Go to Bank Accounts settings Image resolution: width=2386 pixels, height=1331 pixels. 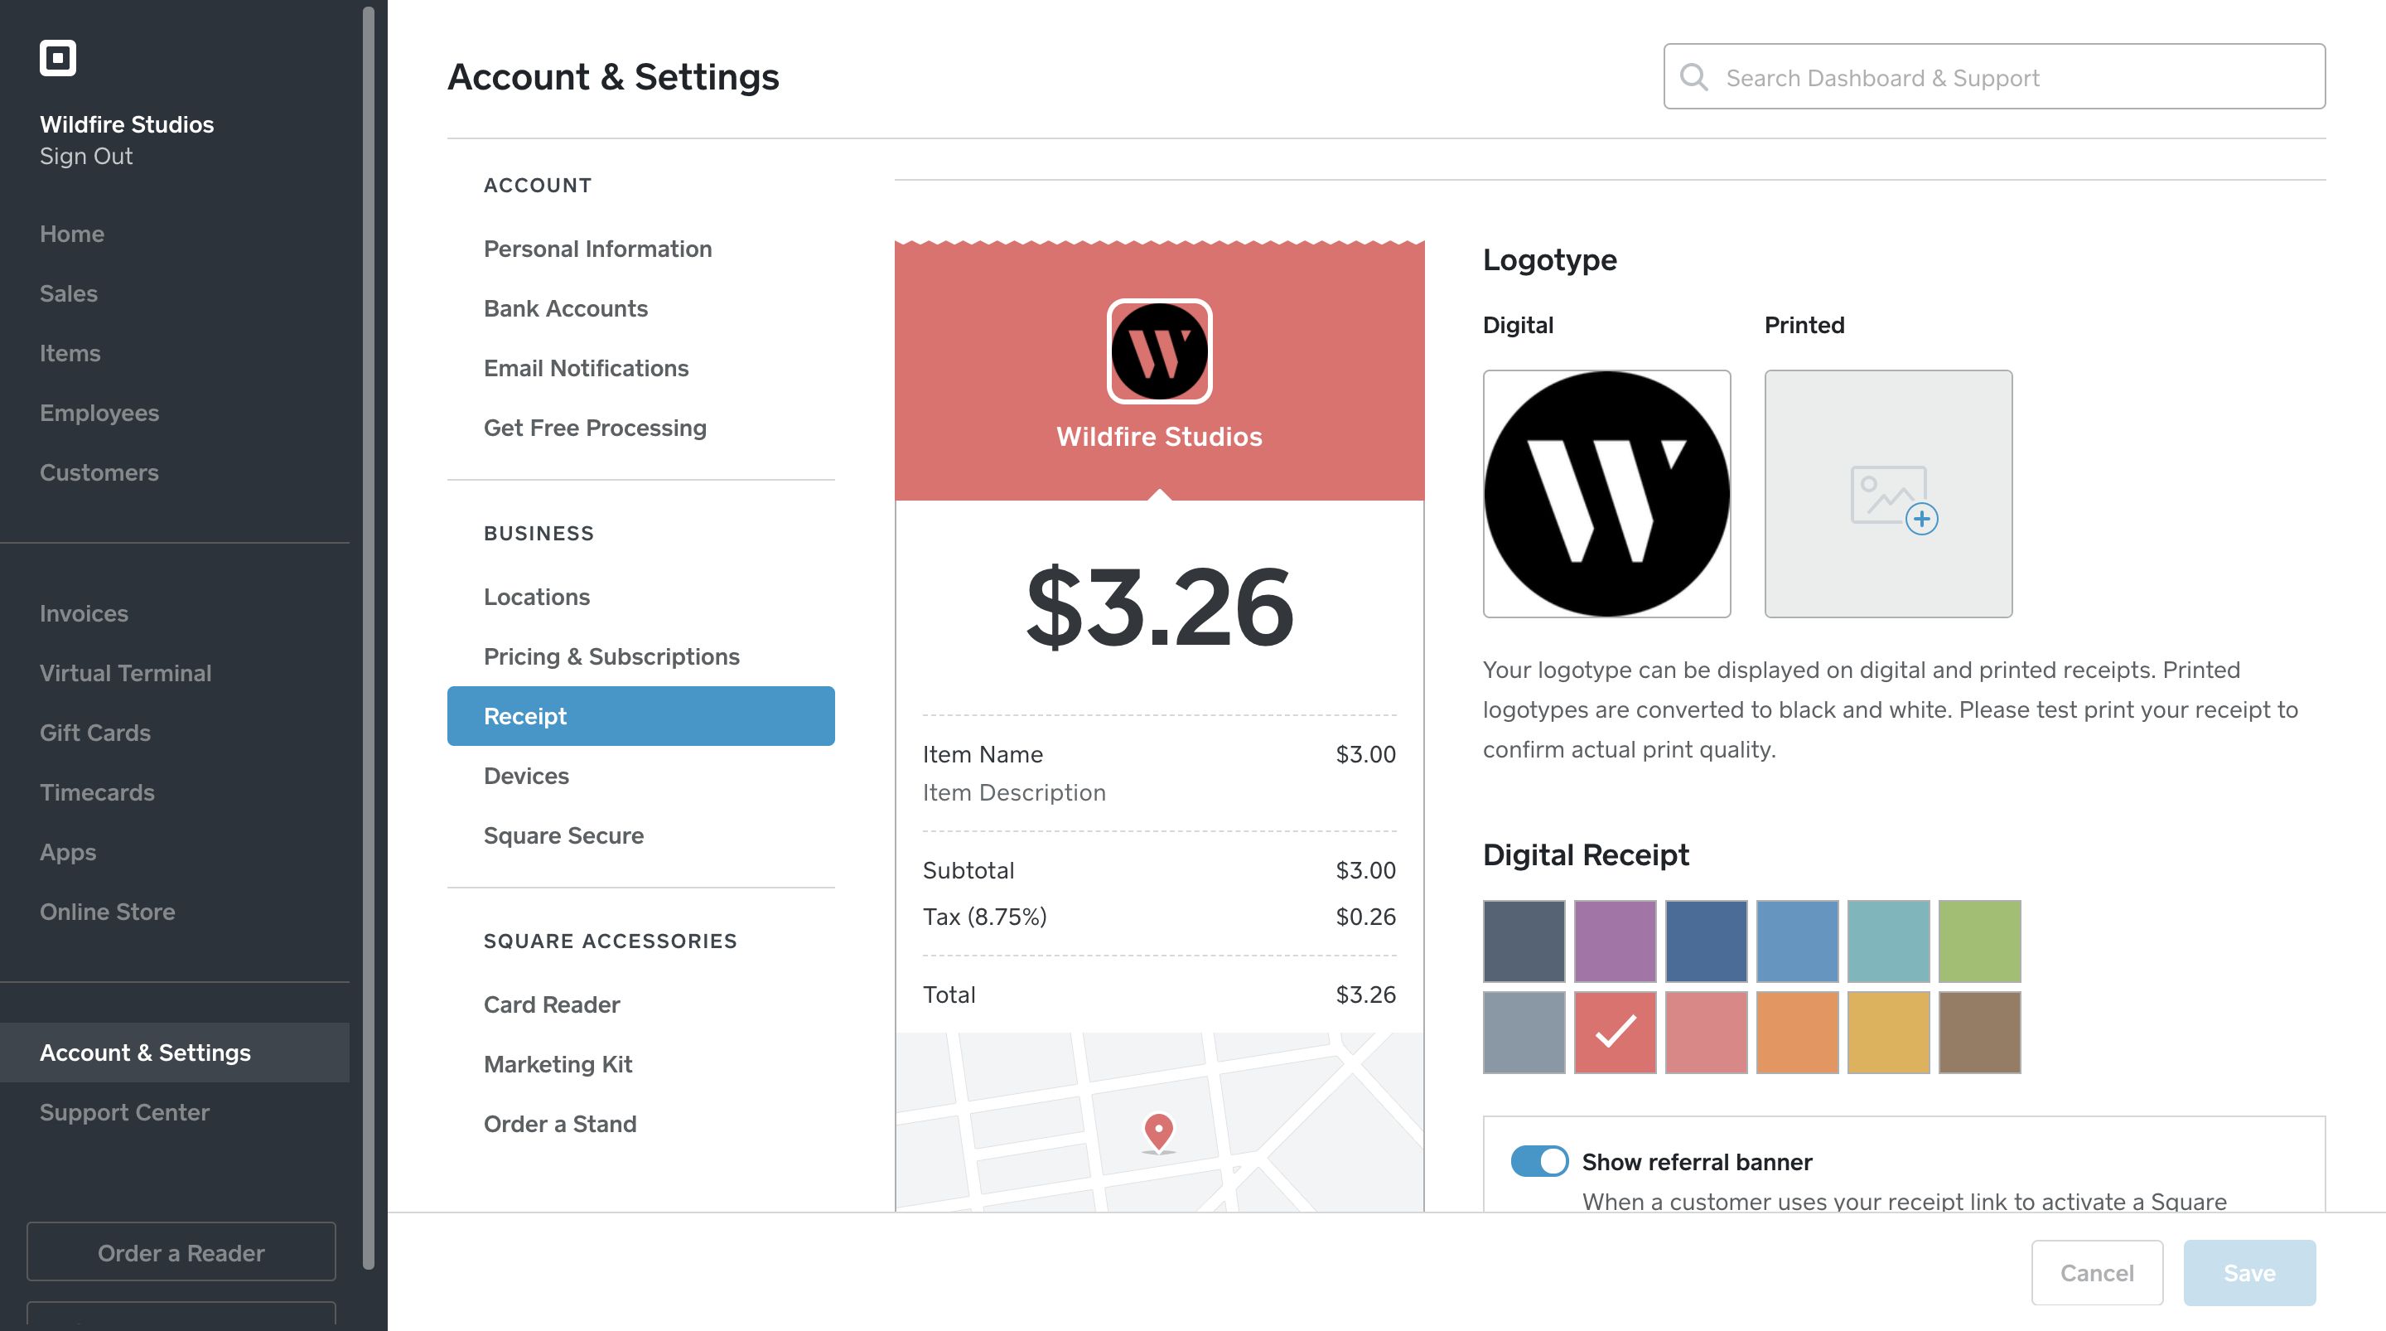tap(565, 308)
